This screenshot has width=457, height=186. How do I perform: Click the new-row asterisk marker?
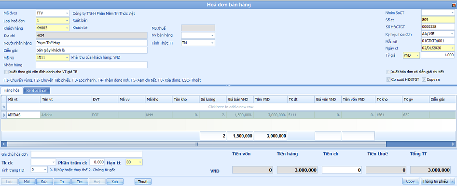4,107
